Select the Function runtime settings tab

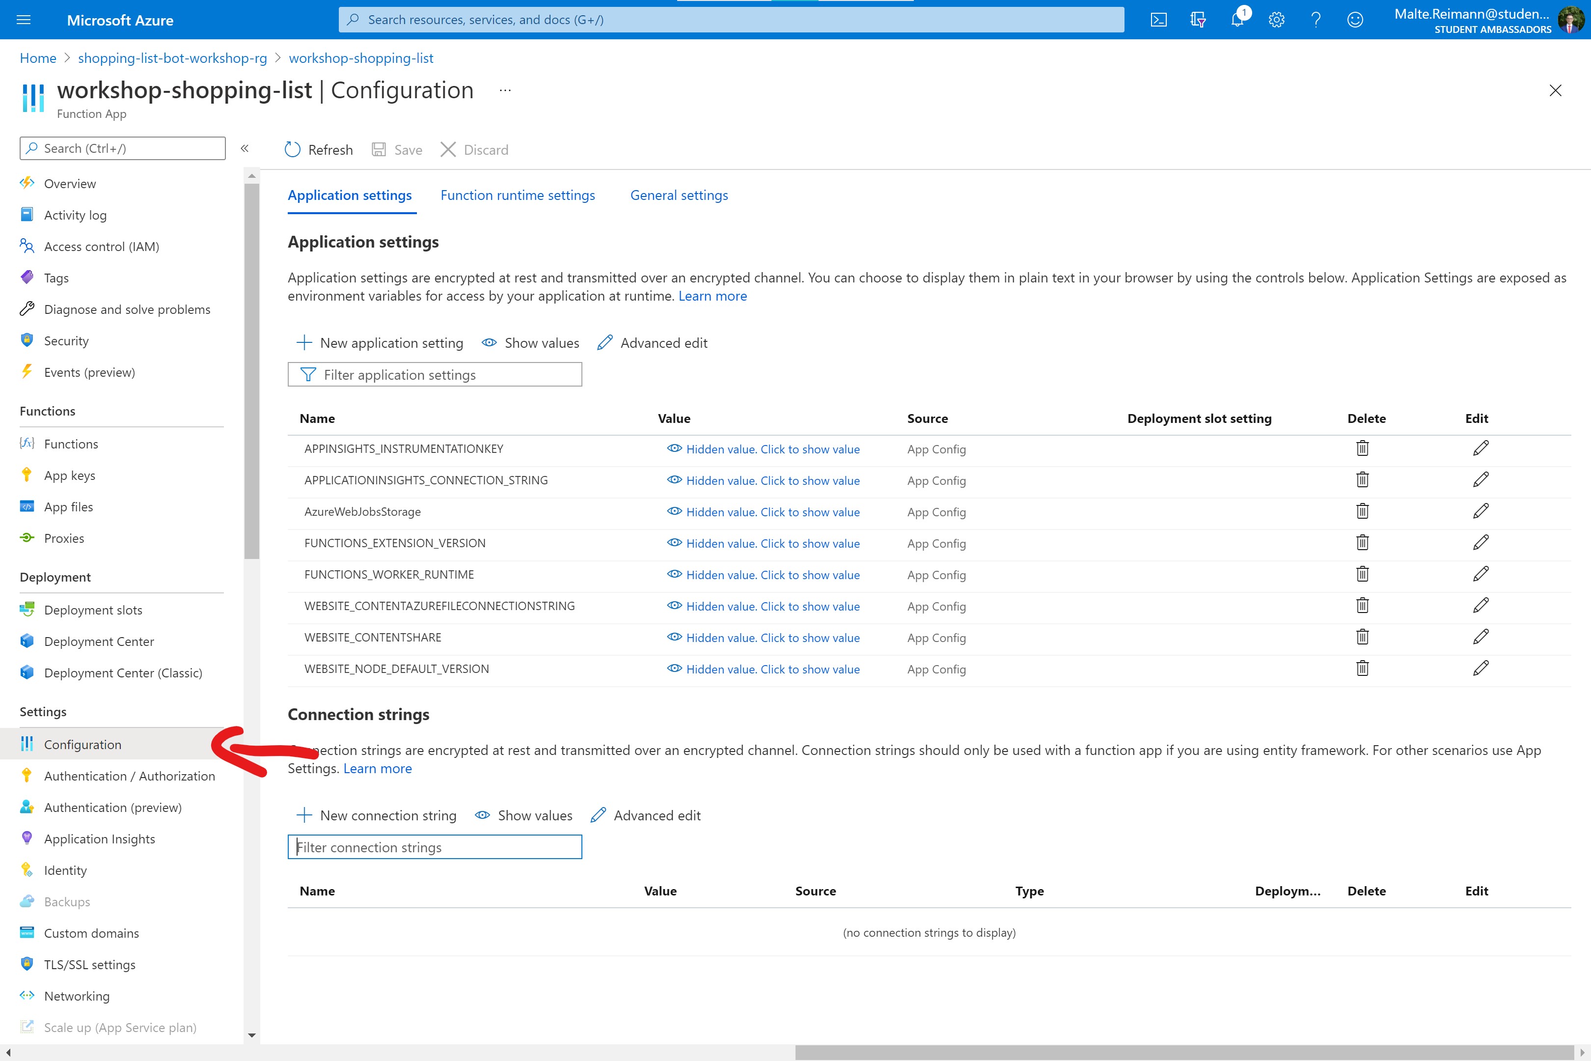point(517,194)
